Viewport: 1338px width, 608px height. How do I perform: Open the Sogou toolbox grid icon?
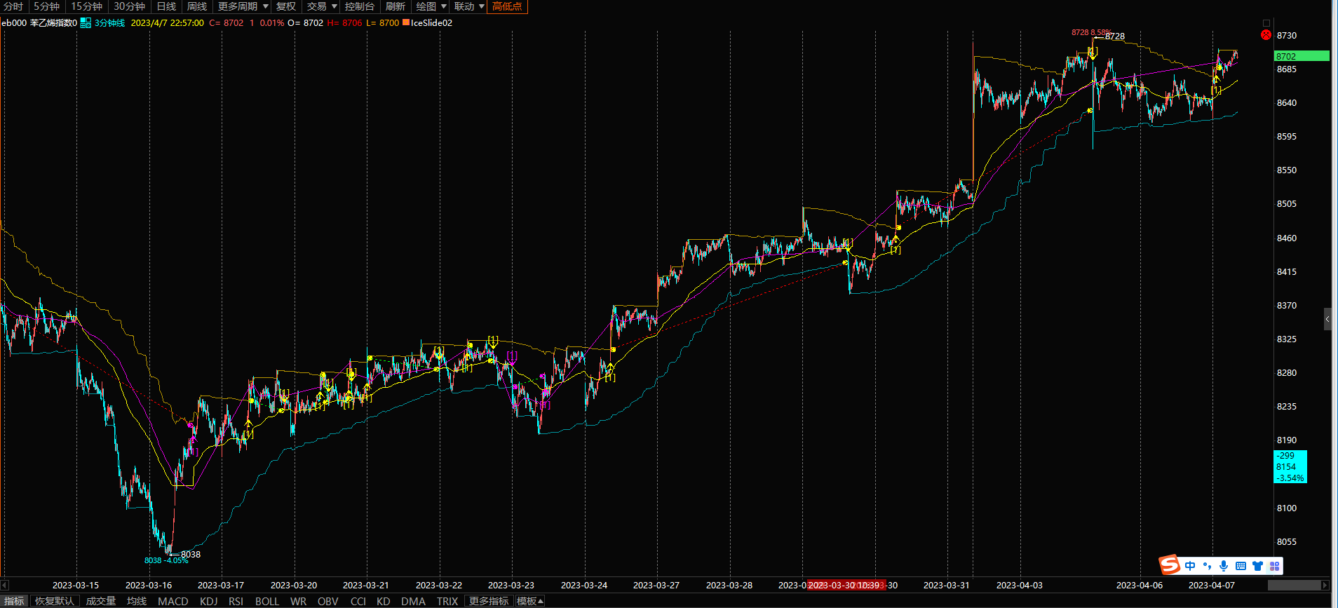point(1275,566)
